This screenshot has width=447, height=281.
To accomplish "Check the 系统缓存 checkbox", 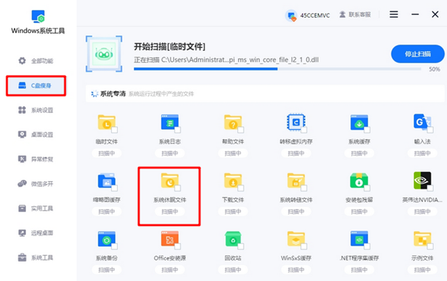I will [367, 130].
